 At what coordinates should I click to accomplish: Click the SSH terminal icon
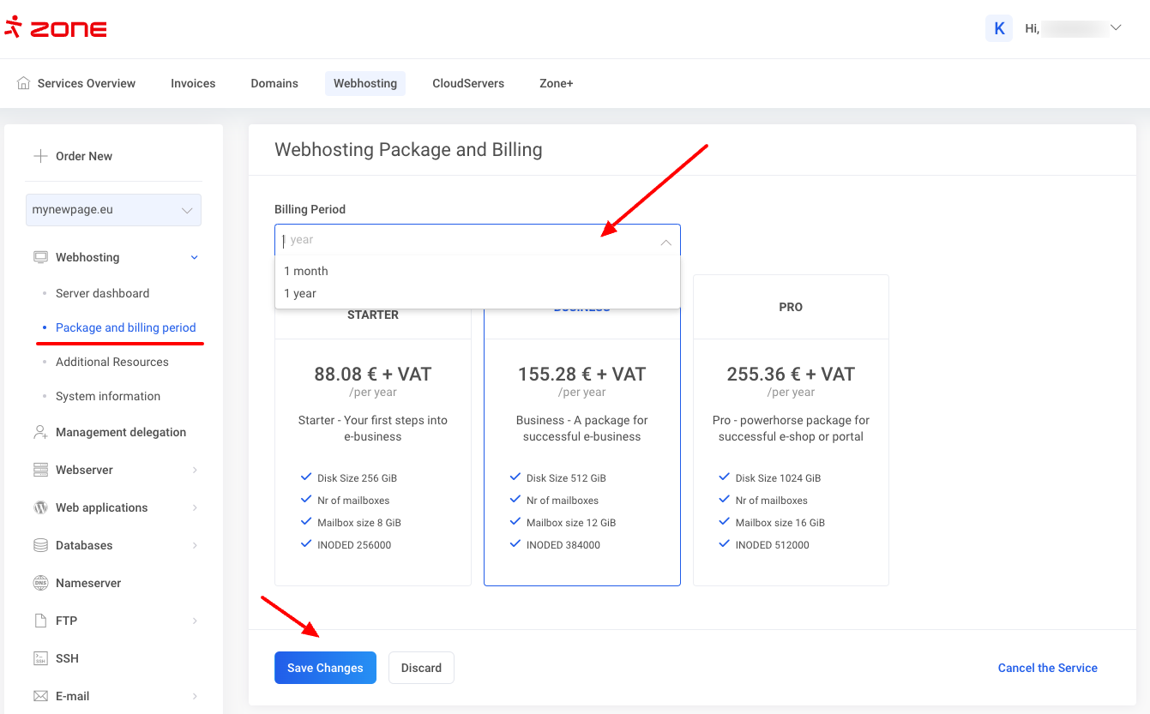40,658
